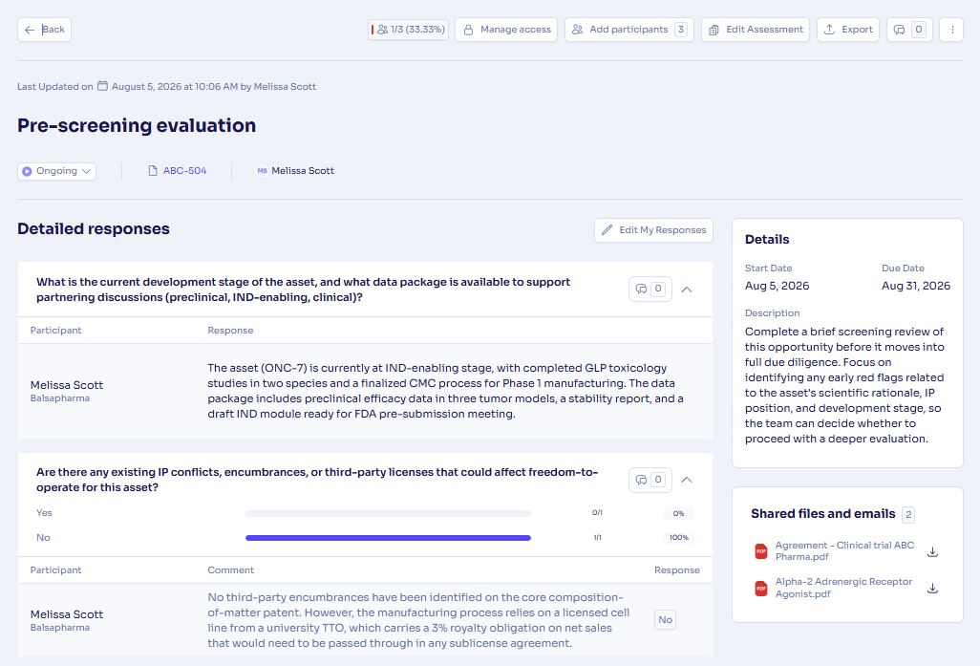Click the 0% label for Yes
The width and height of the screenshot is (980, 666).
tap(679, 513)
